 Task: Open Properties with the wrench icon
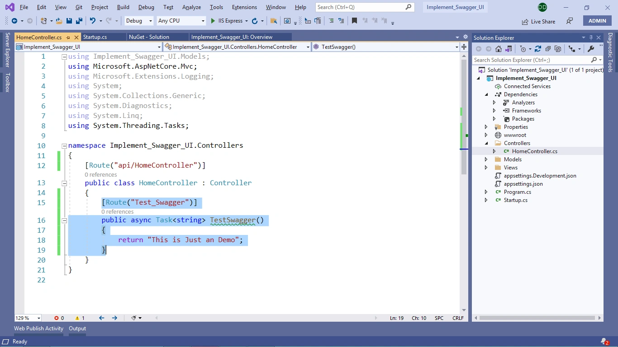591,49
